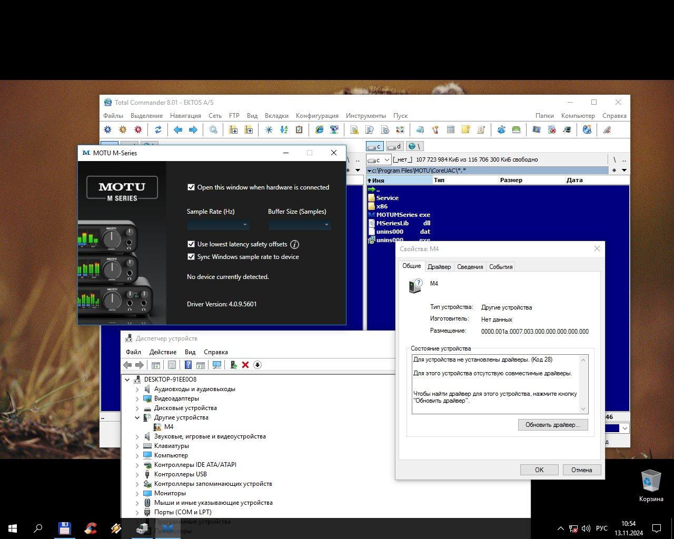Toggle 'Use lowest latency safety offsets' checkbox
Screen dimensions: 674x539
click(191, 244)
